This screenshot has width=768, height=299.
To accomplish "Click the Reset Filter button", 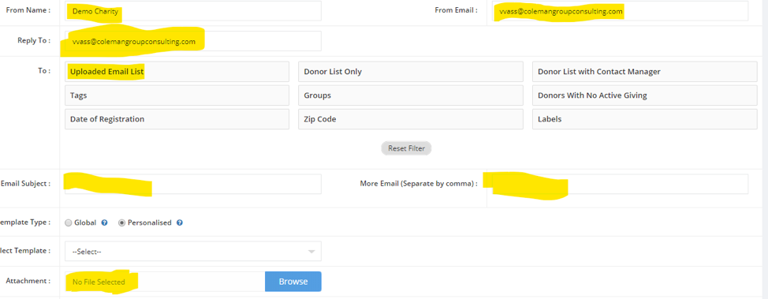I will tap(406, 148).
